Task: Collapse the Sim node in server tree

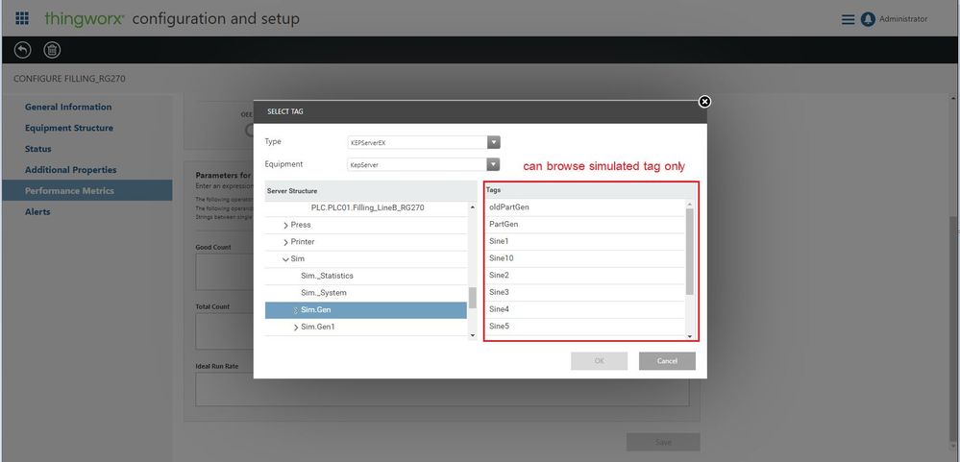Action: pyautogui.click(x=285, y=259)
